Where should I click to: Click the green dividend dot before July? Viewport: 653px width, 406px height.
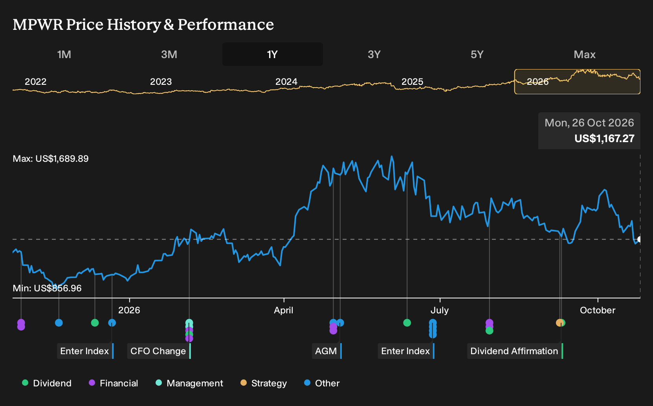(407, 323)
